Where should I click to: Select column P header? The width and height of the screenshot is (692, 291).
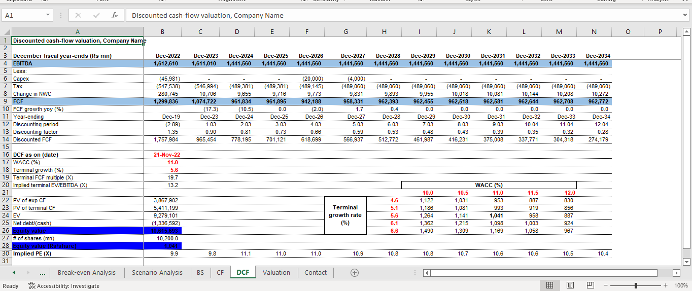660,32
